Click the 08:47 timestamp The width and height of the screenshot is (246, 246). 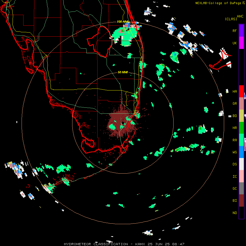click(178, 244)
